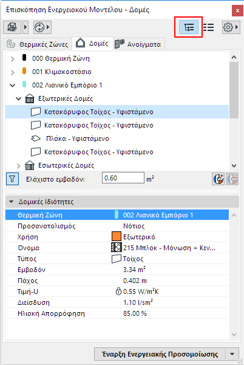Click properties list scroll down arrow

234,335
